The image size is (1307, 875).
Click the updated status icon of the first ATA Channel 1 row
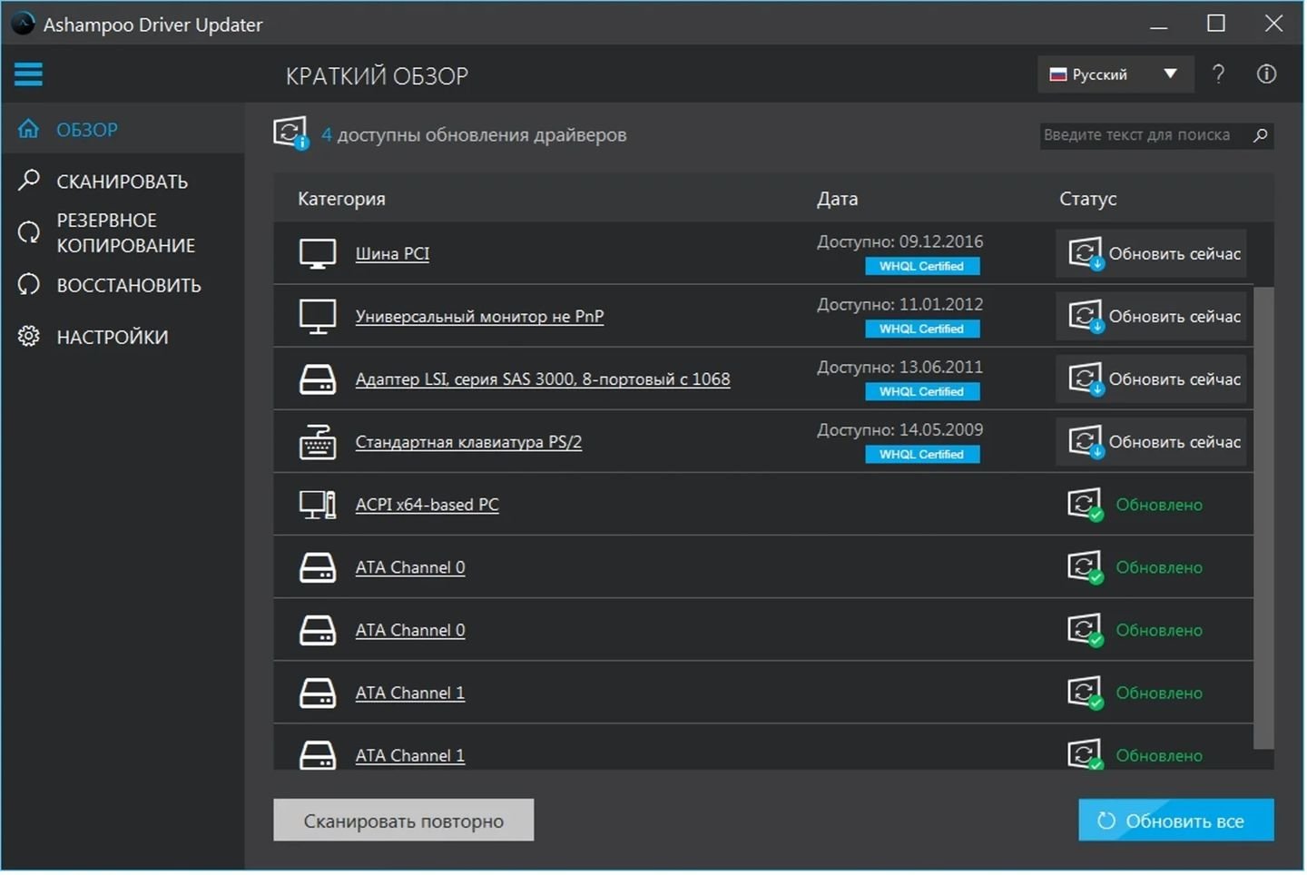coord(1086,693)
